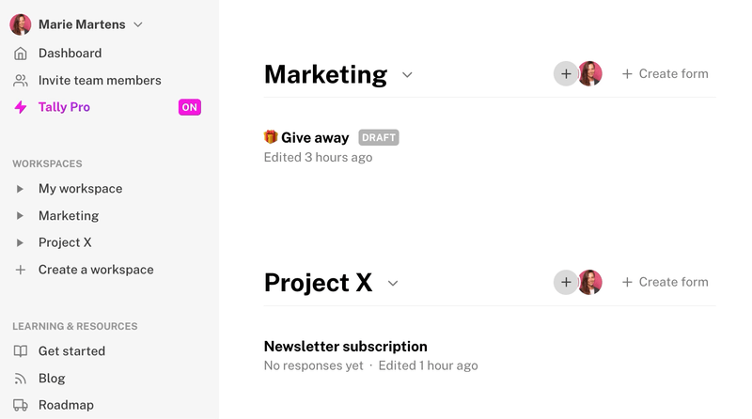Expand the Marketing workspace in sidebar

pos(20,216)
